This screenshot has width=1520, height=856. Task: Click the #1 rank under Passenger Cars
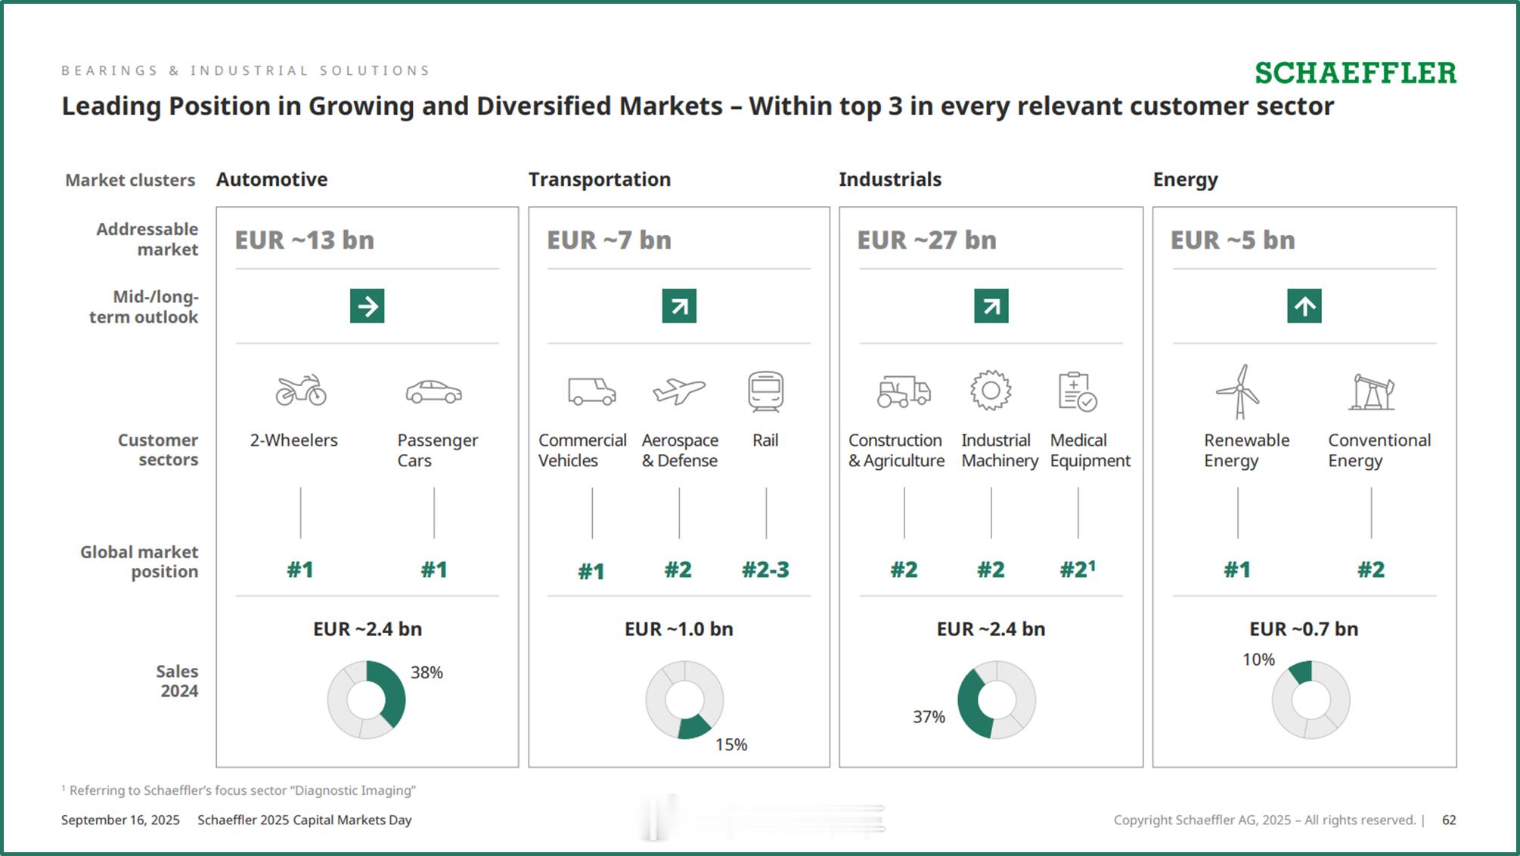coord(434,570)
